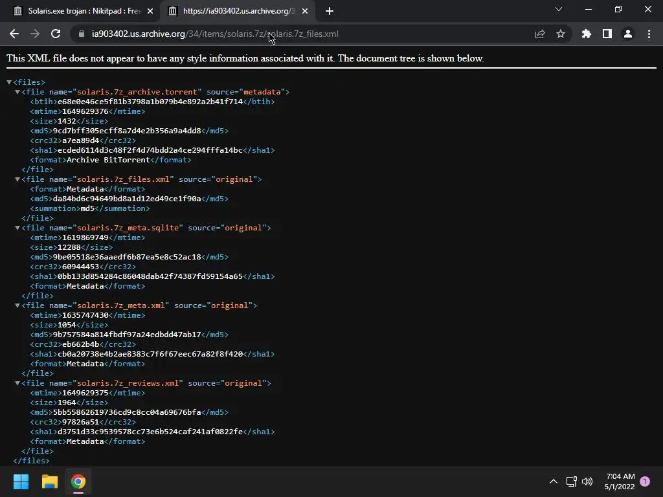The image size is (663, 497).
Task: Go back to the previous page
Action: pyautogui.click(x=14, y=34)
